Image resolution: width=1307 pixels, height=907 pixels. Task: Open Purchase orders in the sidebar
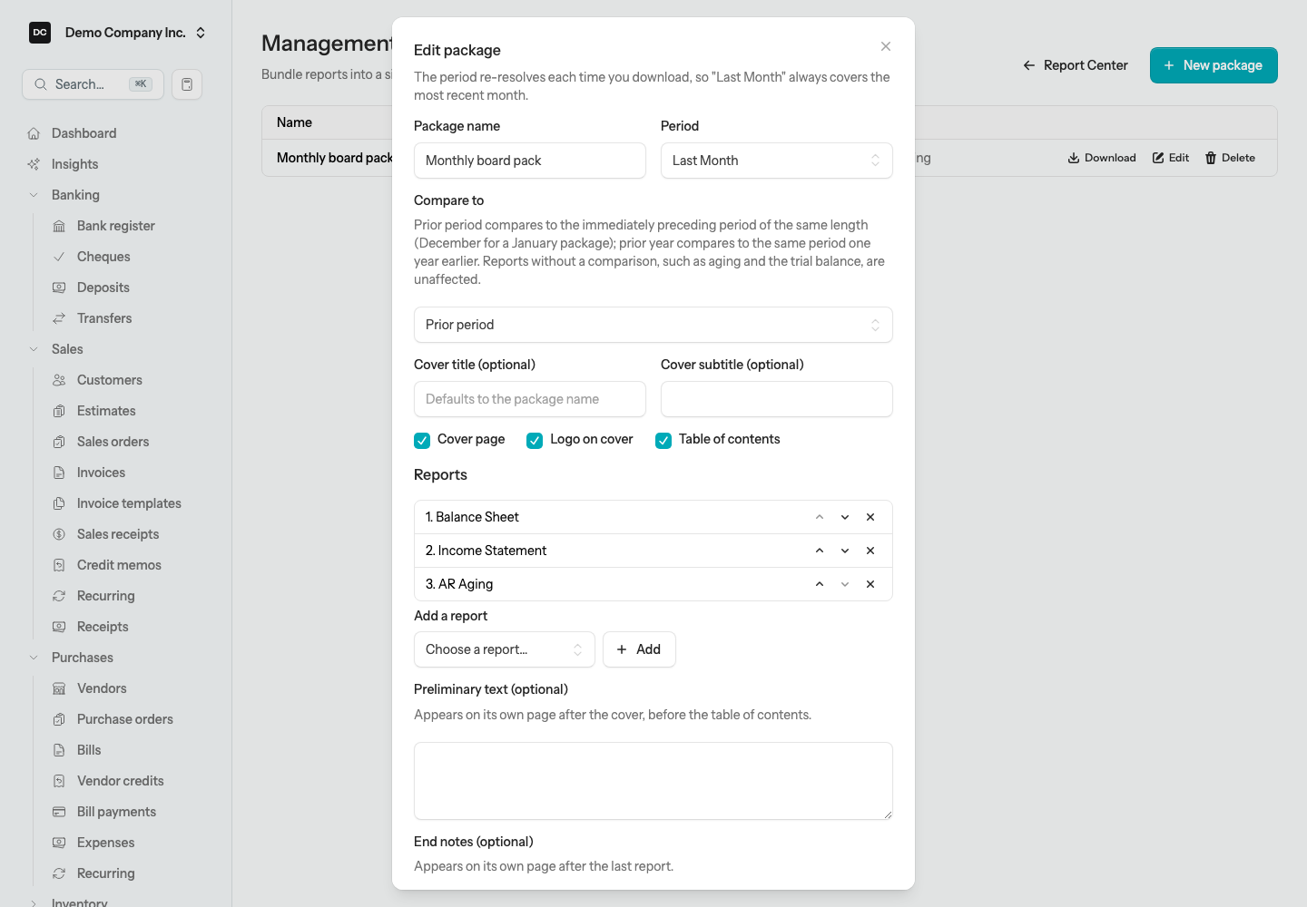(125, 719)
